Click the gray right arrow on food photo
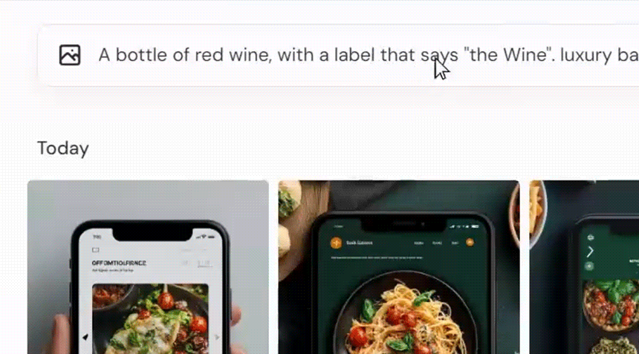This screenshot has height=354, width=639. coord(217,337)
